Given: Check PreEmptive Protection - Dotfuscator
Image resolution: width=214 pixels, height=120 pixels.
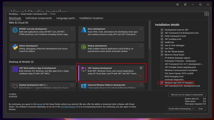Looking at the screenshot, I should coord(162,61).
